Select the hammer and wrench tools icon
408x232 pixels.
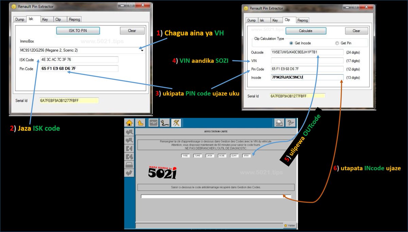176,123
